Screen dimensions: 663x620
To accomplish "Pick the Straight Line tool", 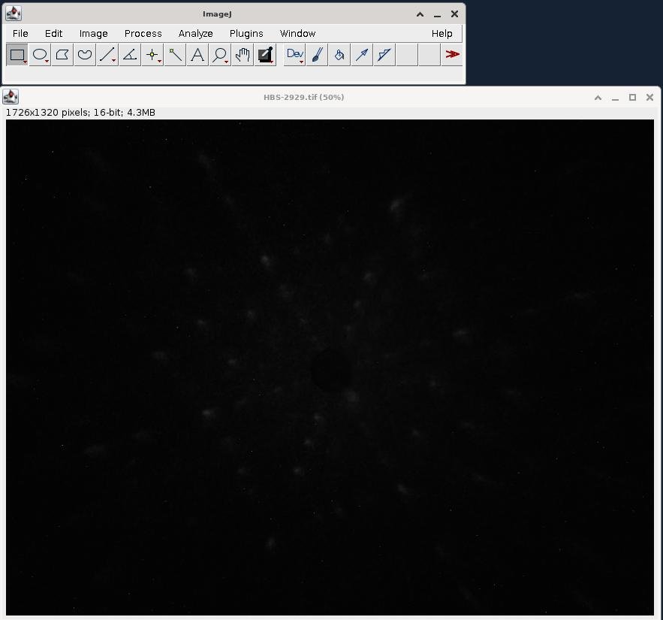I will [107, 55].
